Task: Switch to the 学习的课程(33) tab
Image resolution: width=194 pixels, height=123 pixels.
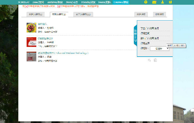Action: point(83,14)
